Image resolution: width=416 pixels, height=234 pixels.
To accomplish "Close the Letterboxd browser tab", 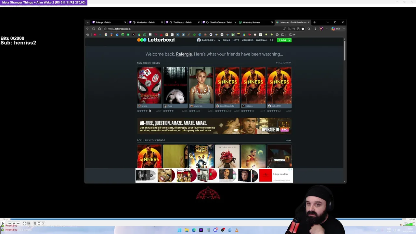I will tap(309, 22).
